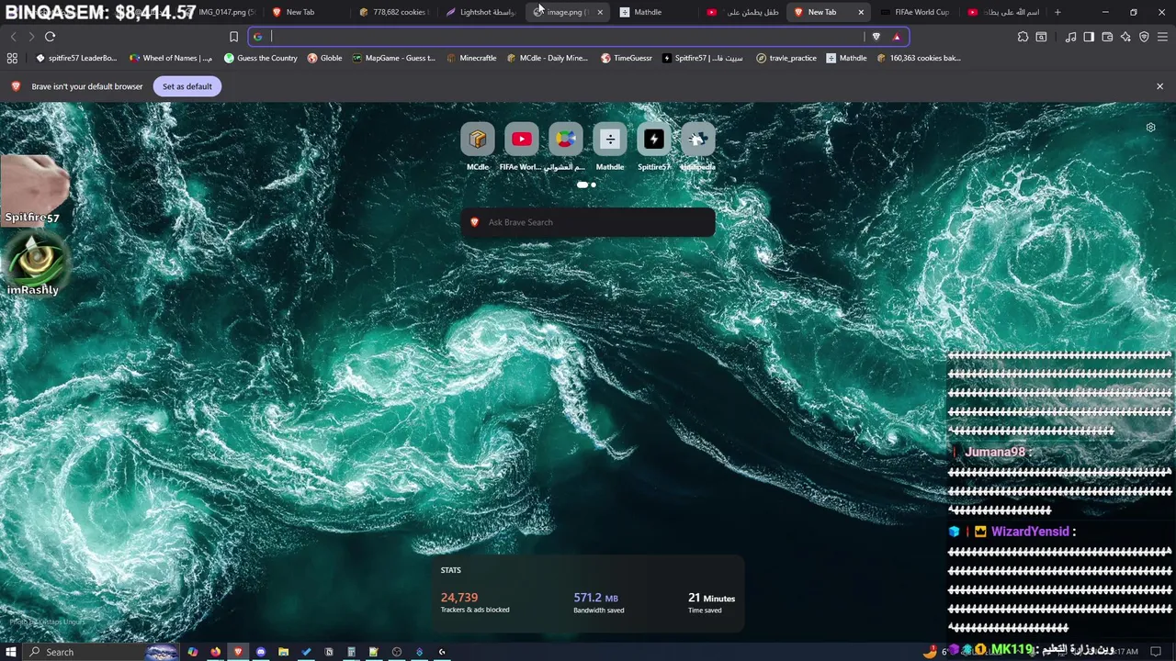This screenshot has width=1176, height=661.
Task: Set Brave as default browser
Action: (x=187, y=86)
